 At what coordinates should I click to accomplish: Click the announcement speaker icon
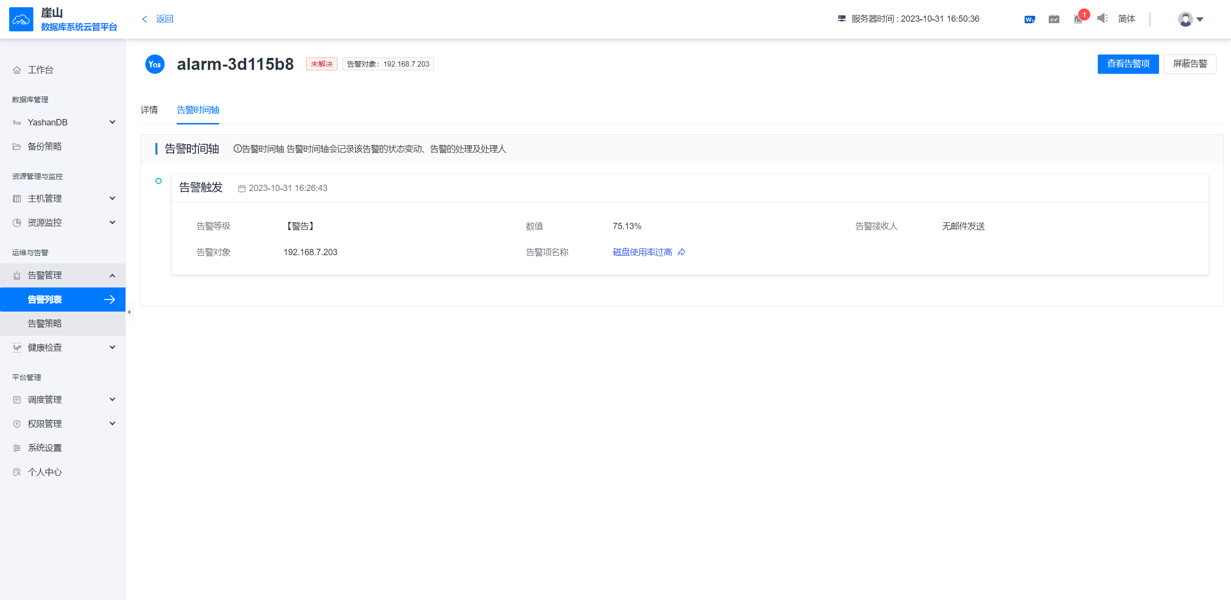[x=1103, y=19]
